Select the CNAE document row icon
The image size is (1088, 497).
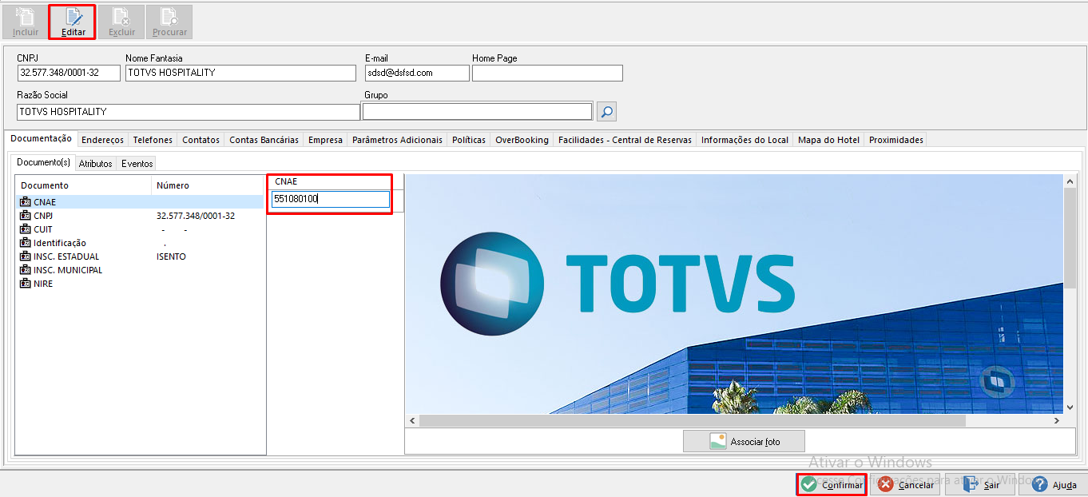click(25, 202)
